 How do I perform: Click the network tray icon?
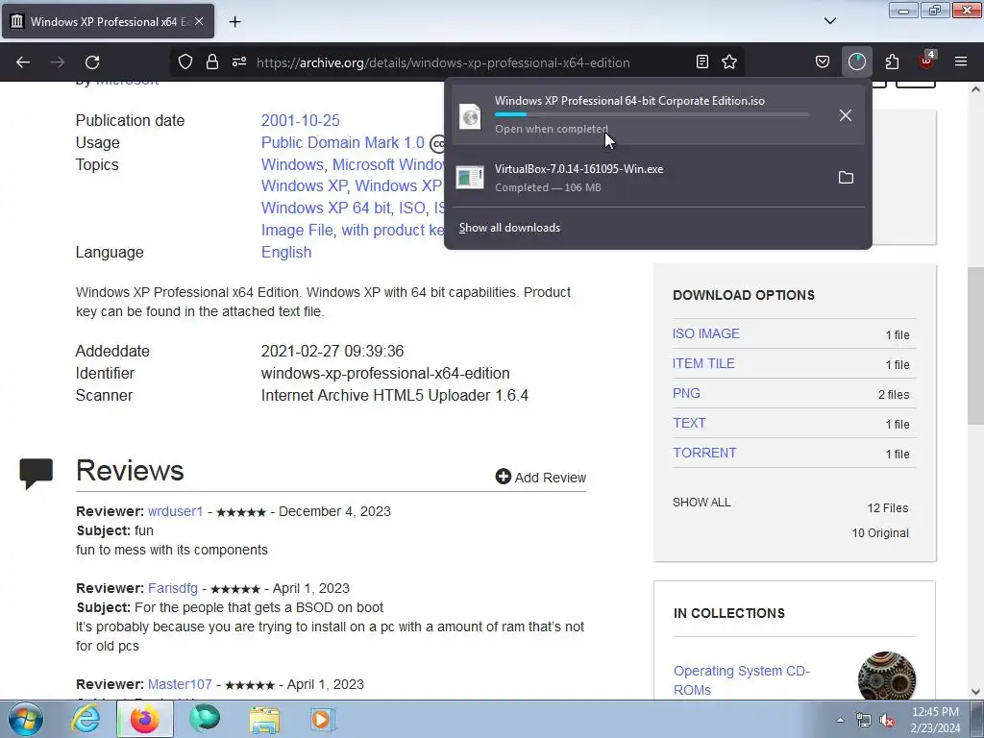tap(864, 721)
